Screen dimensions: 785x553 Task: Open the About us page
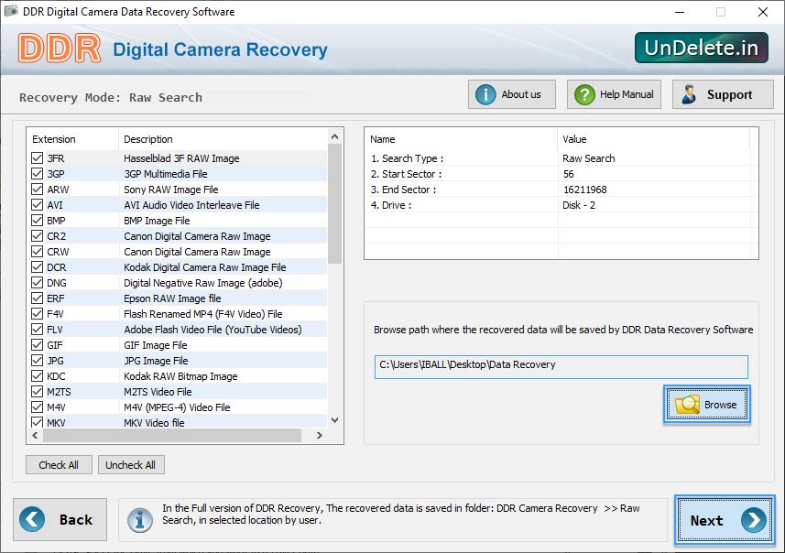pyautogui.click(x=512, y=94)
